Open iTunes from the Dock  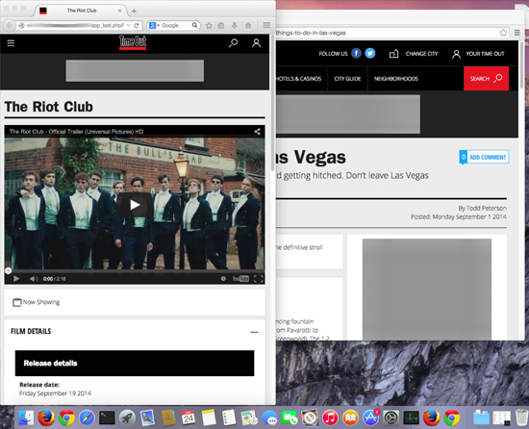tap(330, 418)
